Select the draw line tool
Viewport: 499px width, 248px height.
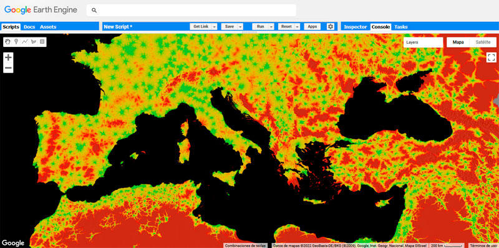tap(25, 42)
